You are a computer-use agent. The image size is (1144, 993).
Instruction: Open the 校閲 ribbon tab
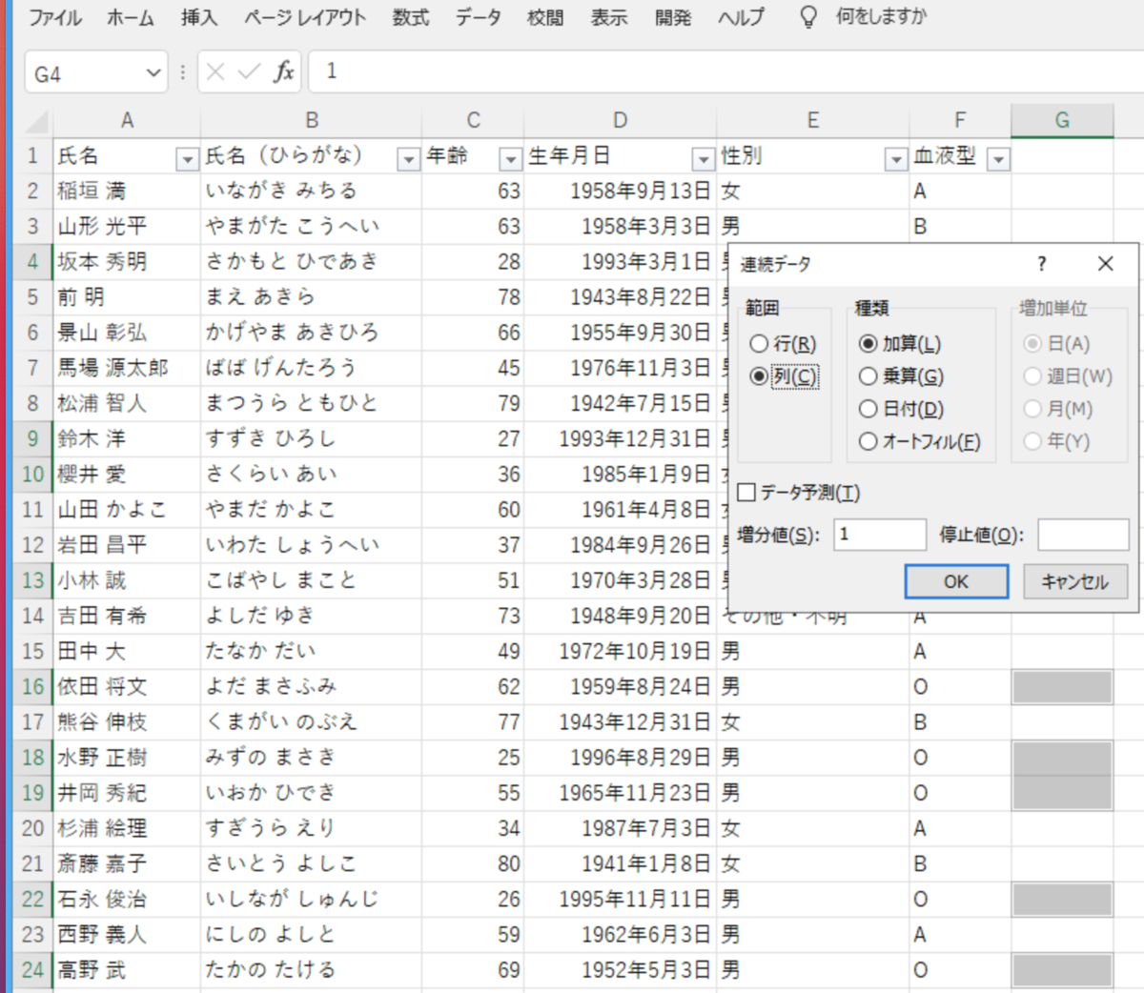click(x=545, y=17)
